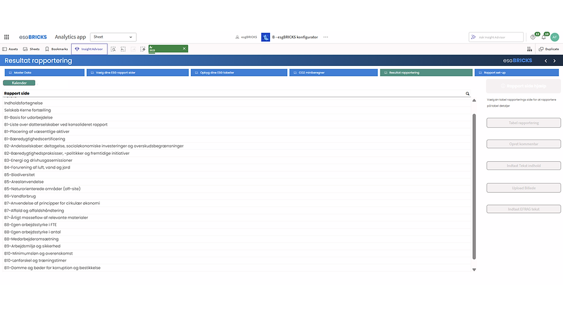Select B5-Biodiversitet row

tap(237, 174)
